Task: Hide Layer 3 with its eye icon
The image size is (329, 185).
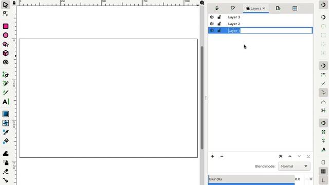Action: tap(212, 17)
